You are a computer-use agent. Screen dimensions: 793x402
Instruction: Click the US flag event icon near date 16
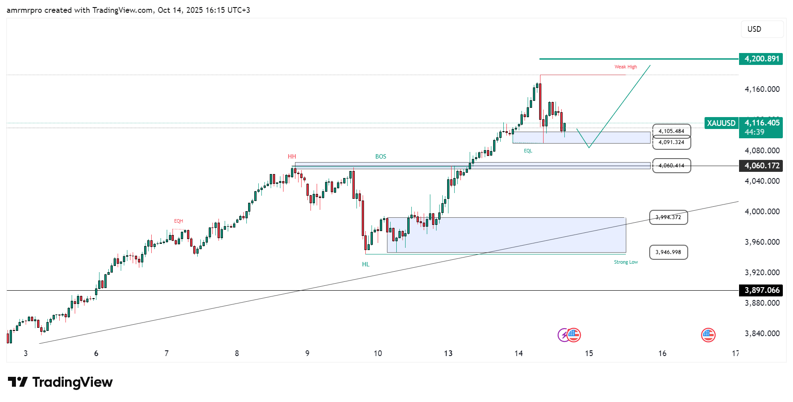click(x=708, y=335)
